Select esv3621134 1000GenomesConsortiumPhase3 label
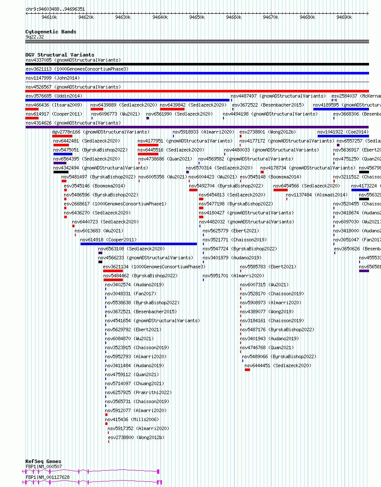This screenshot has height=487, width=381. pos(154,267)
